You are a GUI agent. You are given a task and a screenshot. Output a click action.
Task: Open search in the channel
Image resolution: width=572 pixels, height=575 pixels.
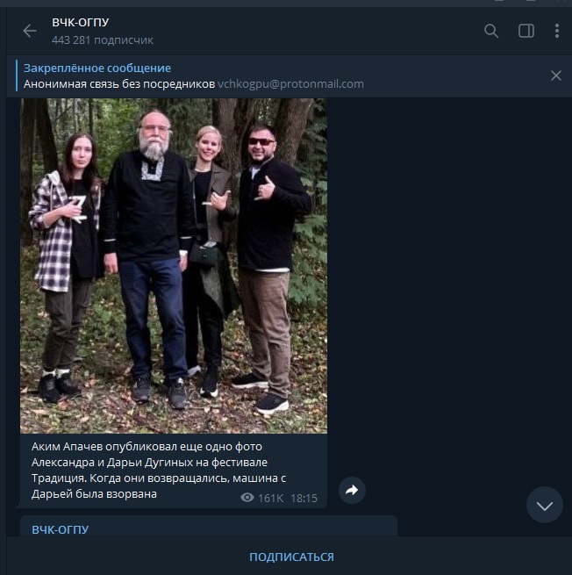(491, 31)
